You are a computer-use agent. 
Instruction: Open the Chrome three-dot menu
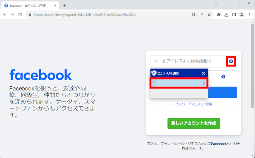[x=249, y=14]
